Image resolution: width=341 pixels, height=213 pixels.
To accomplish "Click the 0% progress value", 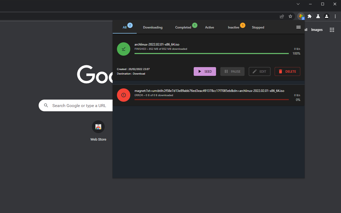I will pyautogui.click(x=298, y=100).
